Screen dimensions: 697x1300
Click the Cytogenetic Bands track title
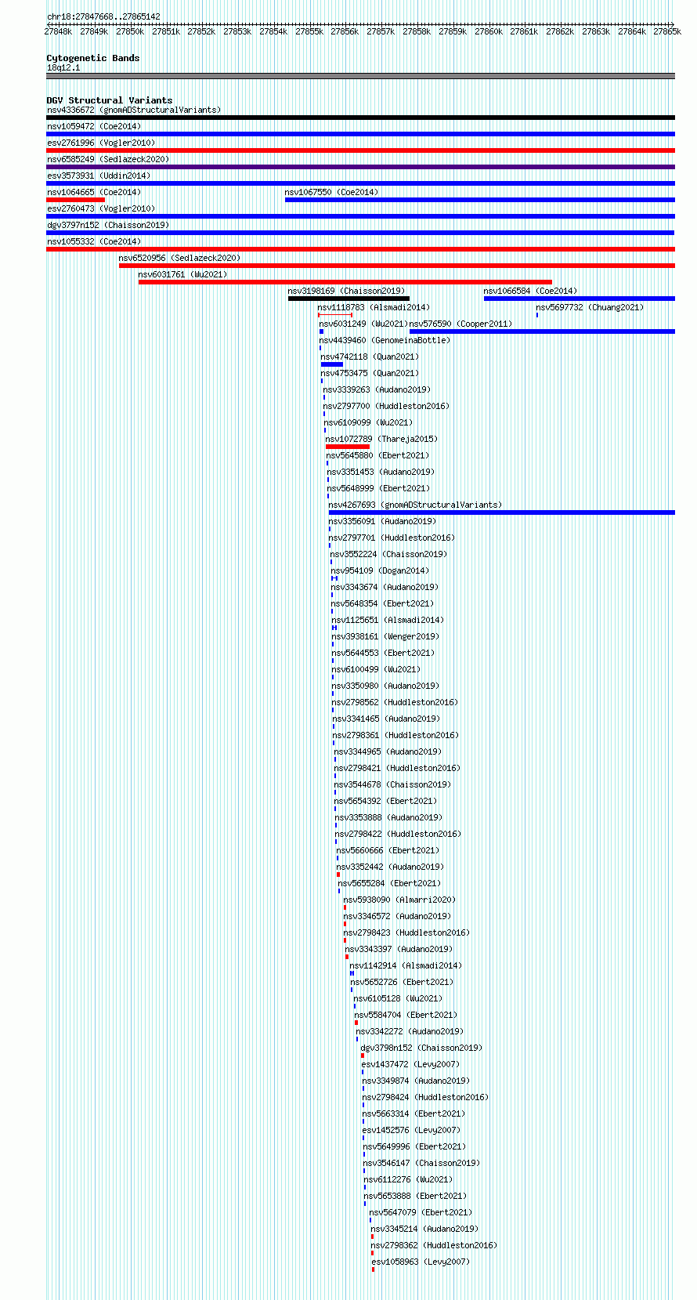(x=93, y=58)
